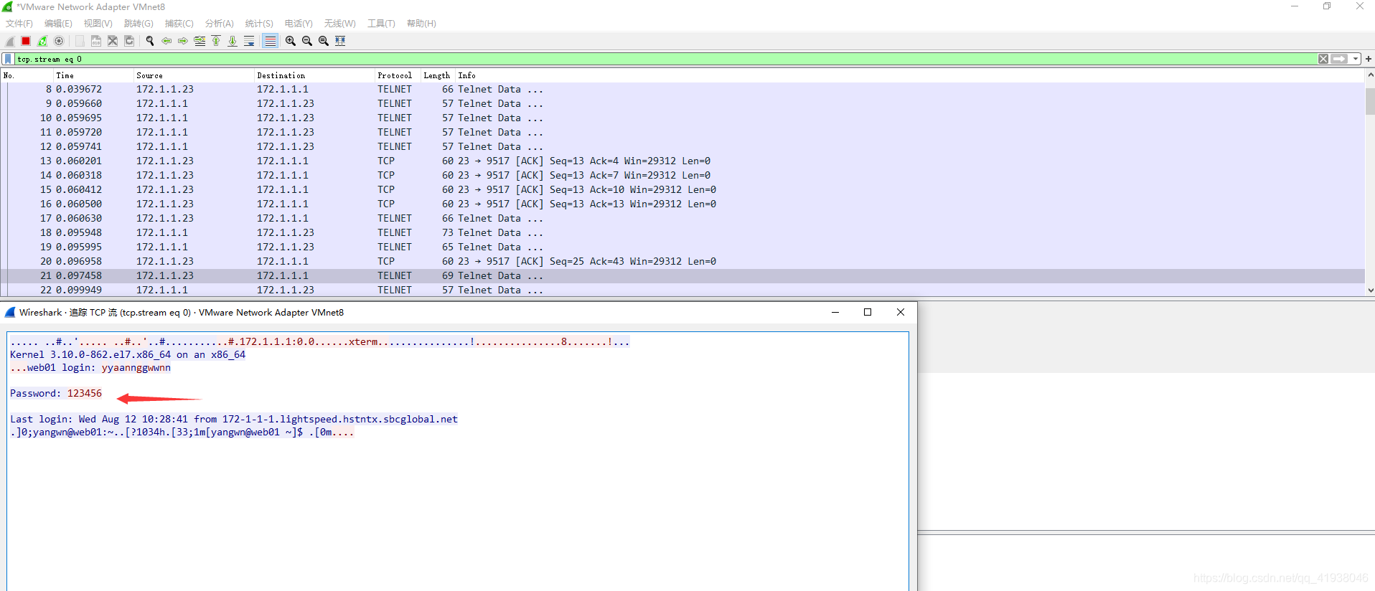Open the 跳转(G) menu
Viewport: 1375px width, 591px height.
click(139, 24)
